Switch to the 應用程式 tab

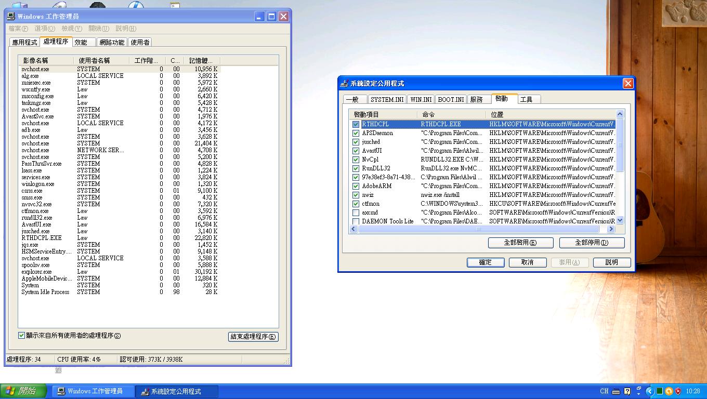click(24, 43)
